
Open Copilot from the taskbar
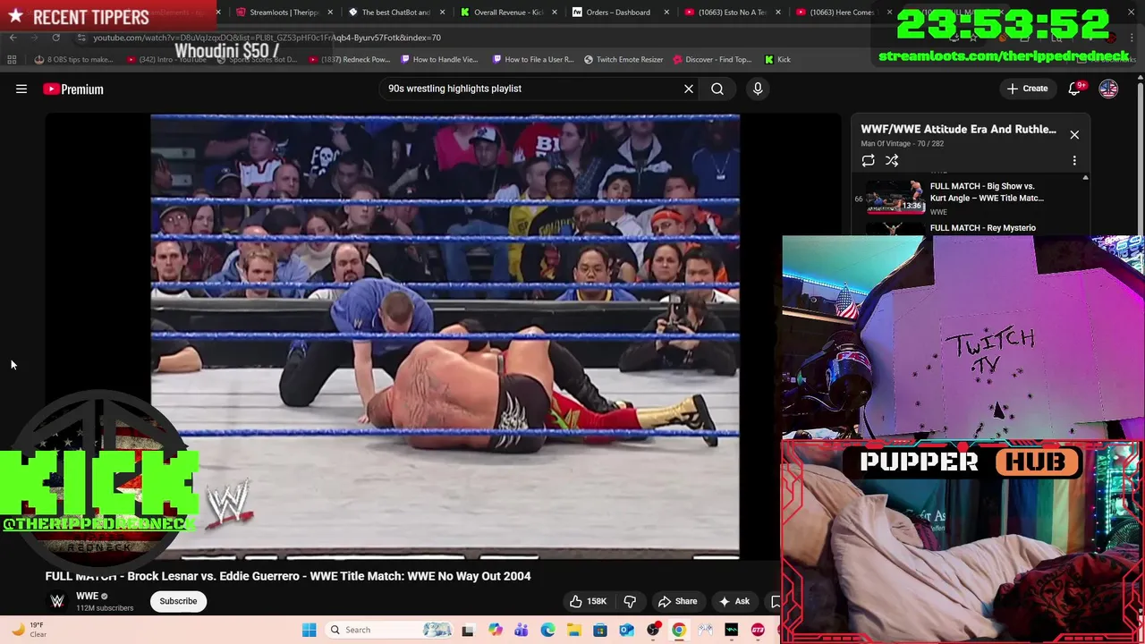click(x=495, y=630)
